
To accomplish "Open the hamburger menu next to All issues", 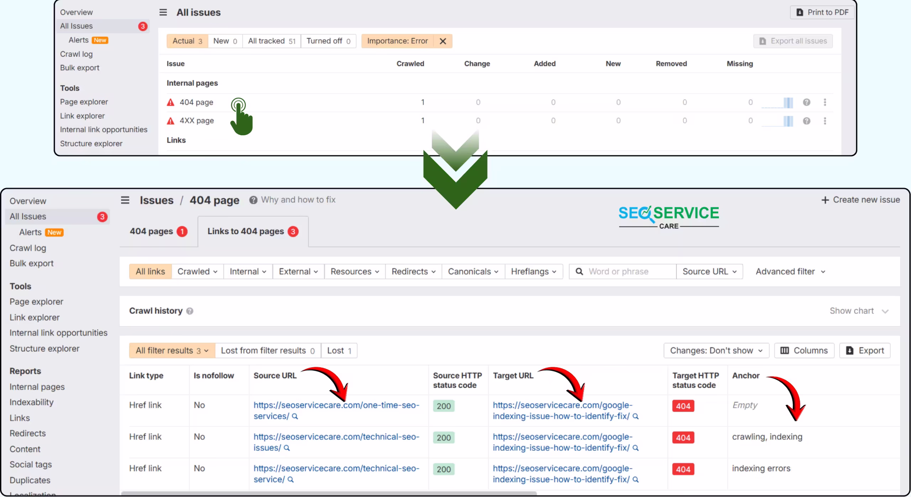I will coord(163,12).
